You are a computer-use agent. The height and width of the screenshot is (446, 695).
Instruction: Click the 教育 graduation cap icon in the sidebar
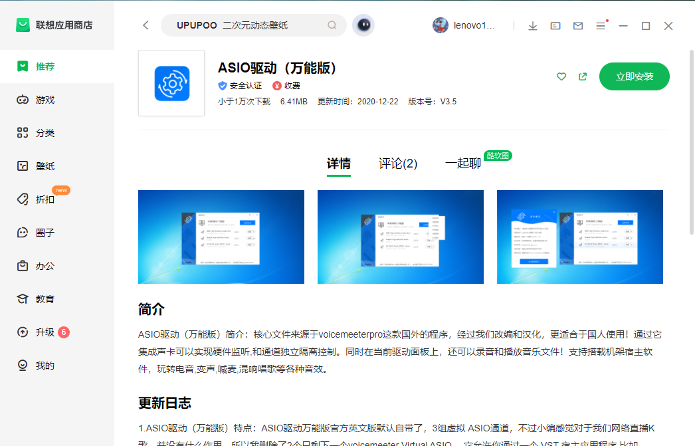(x=23, y=299)
